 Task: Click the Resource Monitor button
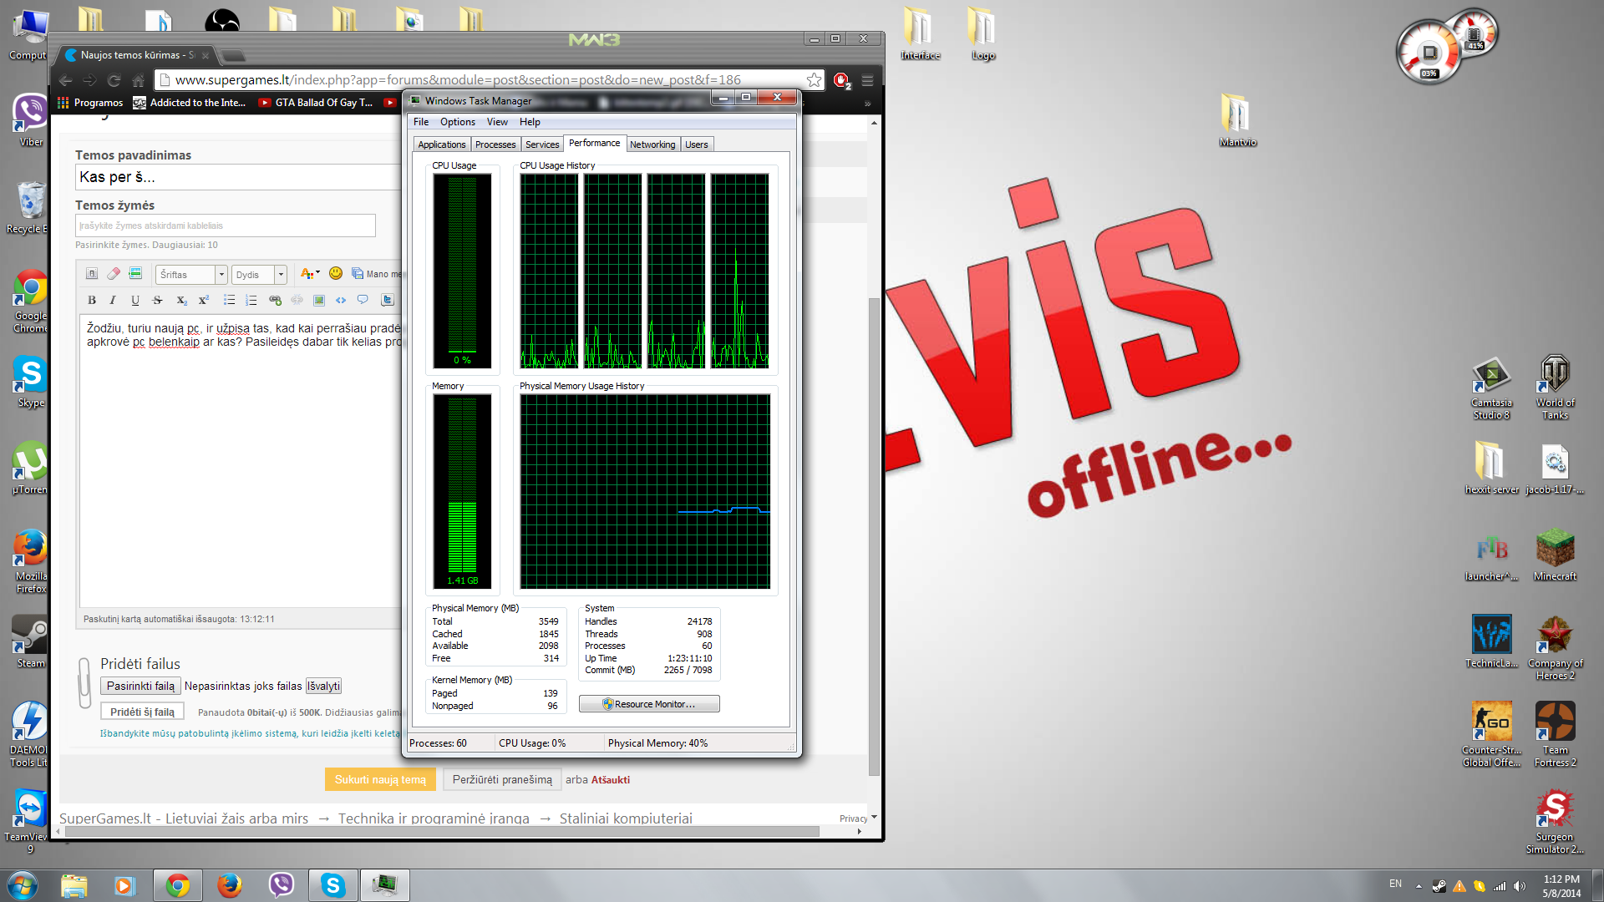point(649,704)
